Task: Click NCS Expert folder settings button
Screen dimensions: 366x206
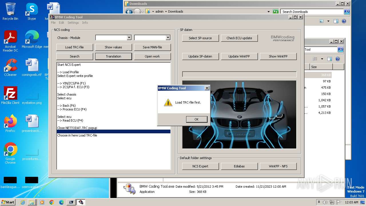Action: coord(200,166)
